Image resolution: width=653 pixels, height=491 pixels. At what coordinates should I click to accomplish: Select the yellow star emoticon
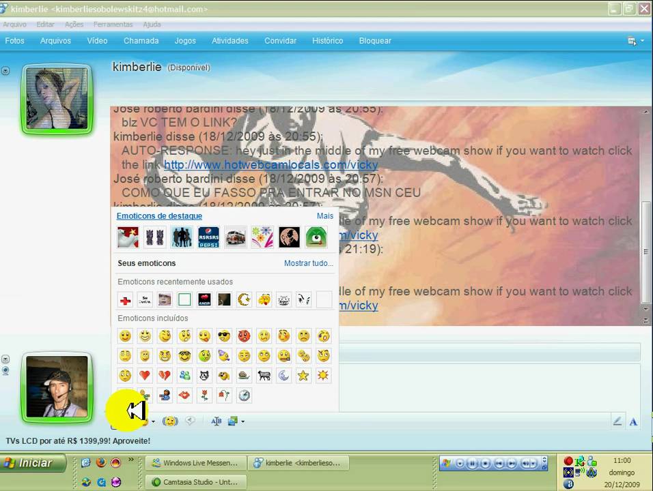tap(303, 376)
